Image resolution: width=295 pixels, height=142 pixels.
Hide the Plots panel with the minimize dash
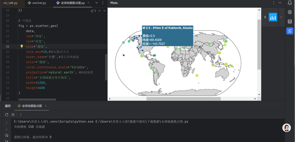pyautogui.click(x=280, y=3)
